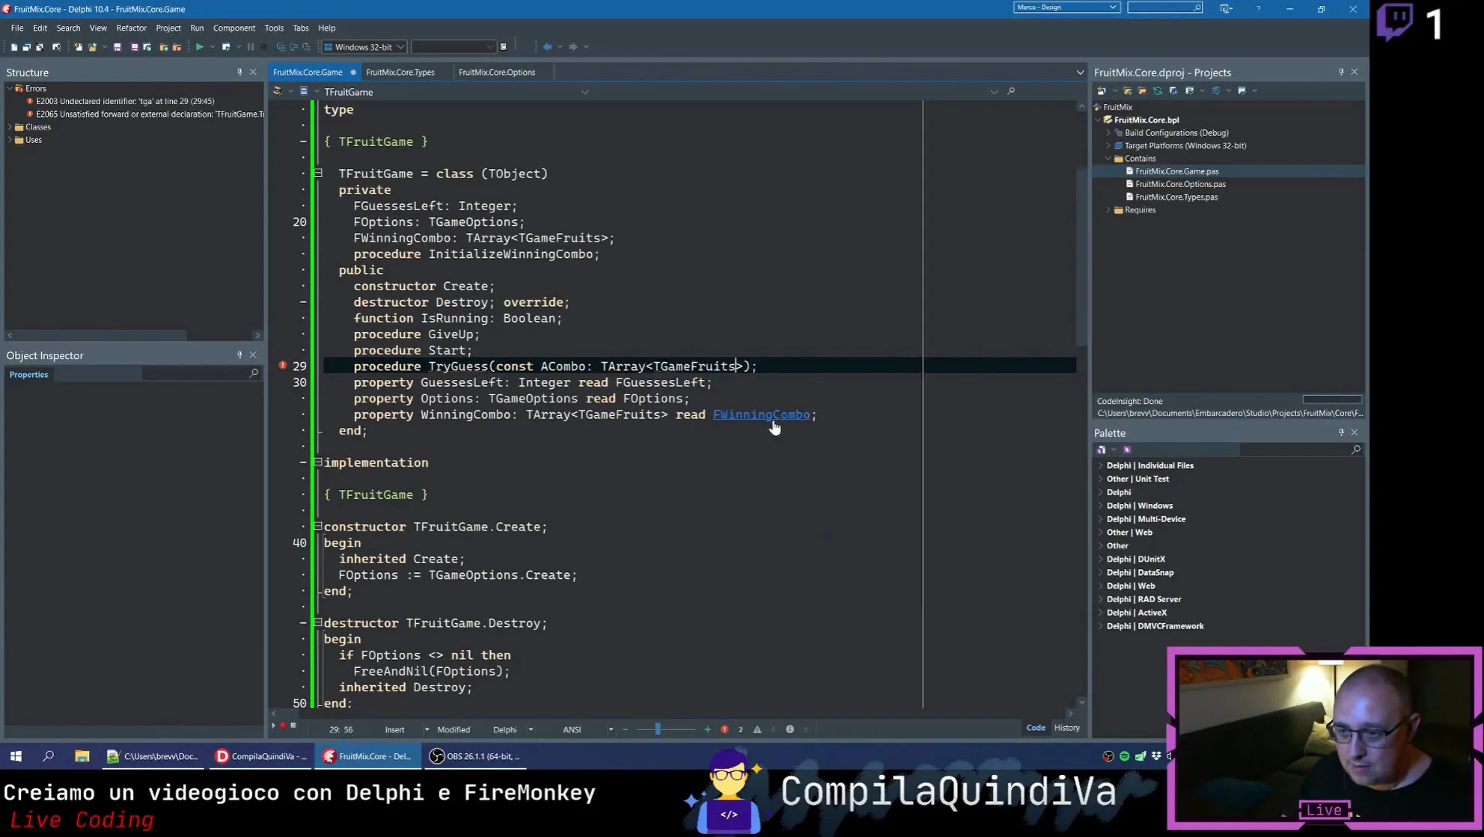Switch to FruitMix.Core.Types tab

click(400, 73)
